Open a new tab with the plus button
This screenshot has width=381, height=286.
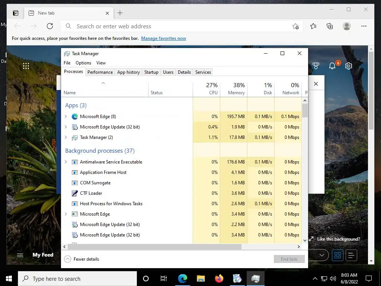point(120,13)
